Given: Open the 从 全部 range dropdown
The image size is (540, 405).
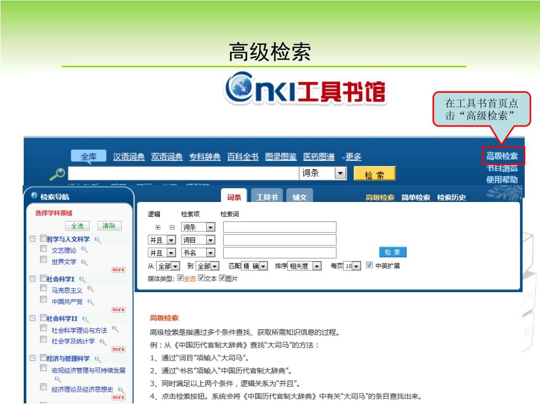Looking at the screenshot, I should (168, 266).
